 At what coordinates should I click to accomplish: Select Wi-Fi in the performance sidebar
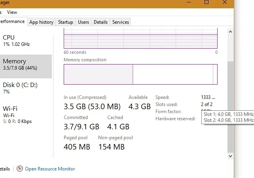click(x=26, y=115)
